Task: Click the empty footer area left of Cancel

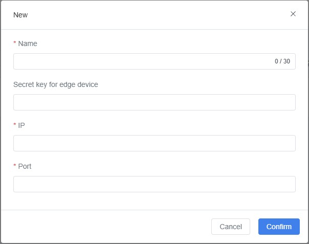Action: (102, 227)
